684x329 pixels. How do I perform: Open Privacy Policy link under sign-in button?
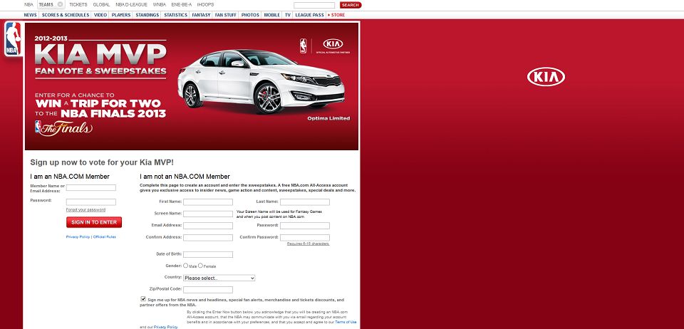[78, 236]
